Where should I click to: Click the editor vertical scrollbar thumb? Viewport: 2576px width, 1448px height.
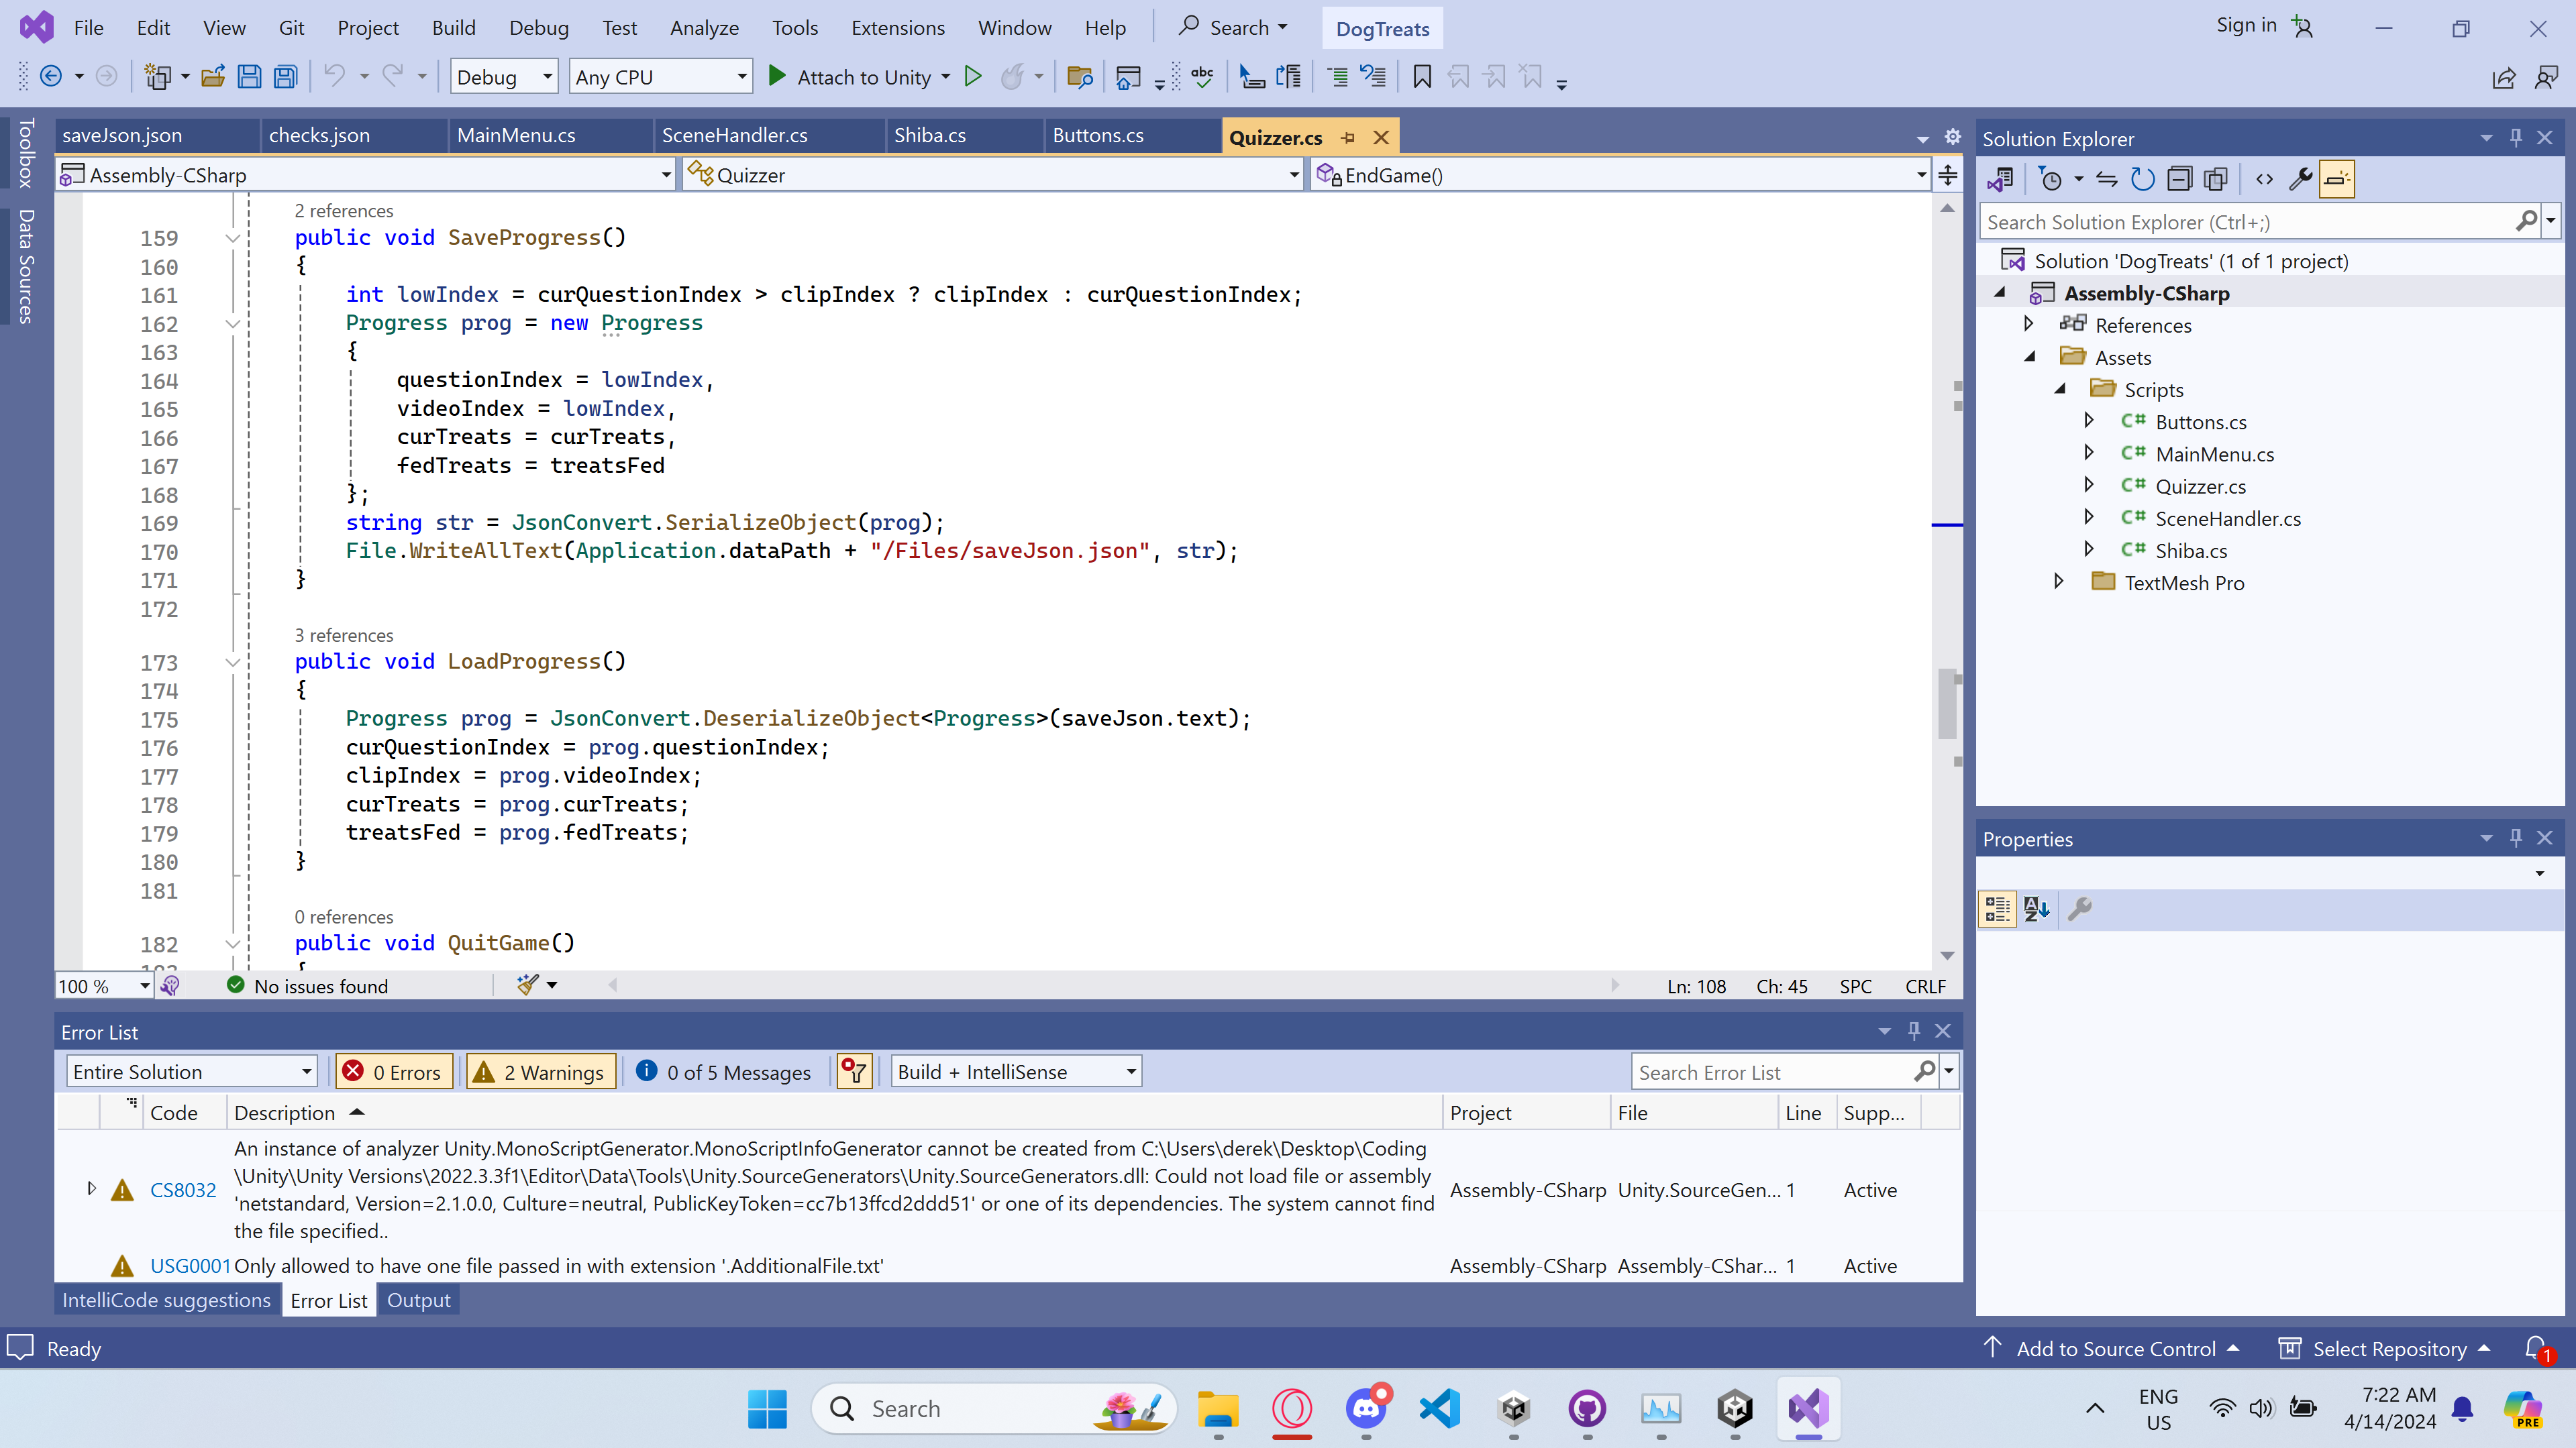[x=1947, y=704]
